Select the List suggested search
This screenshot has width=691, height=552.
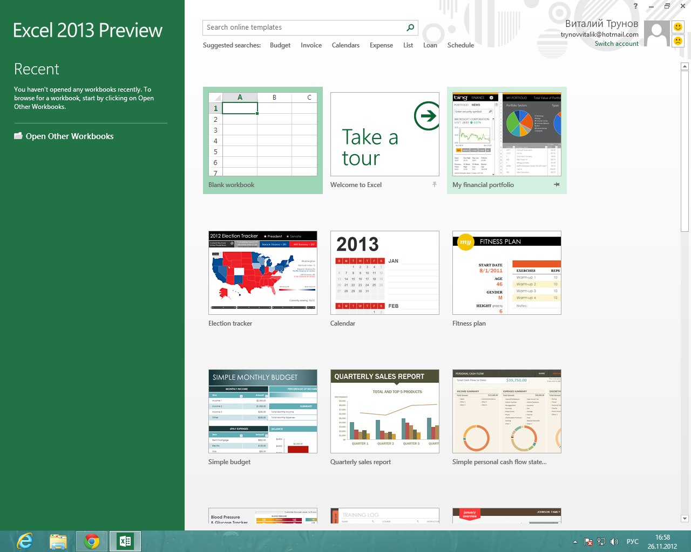pyautogui.click(x=408, y=45)
